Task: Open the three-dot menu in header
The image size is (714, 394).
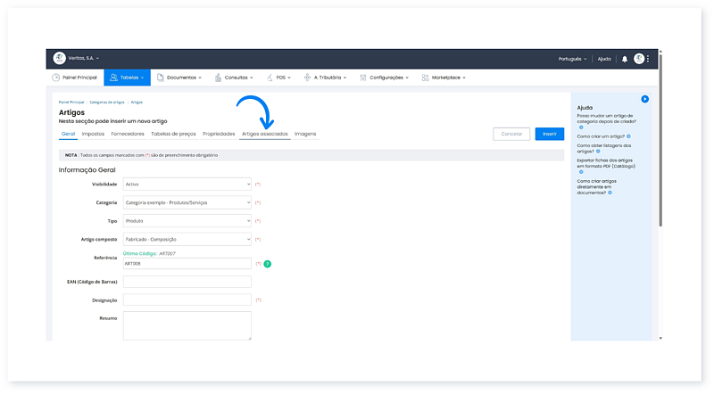Action: pyautogui.click(x=649, y=59)
